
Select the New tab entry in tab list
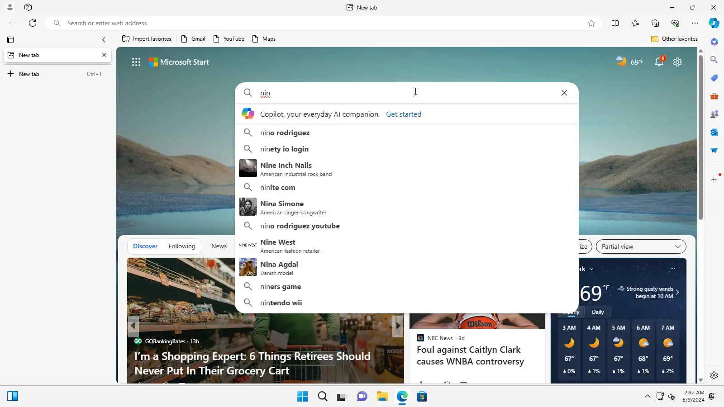(x=57, y=55)
